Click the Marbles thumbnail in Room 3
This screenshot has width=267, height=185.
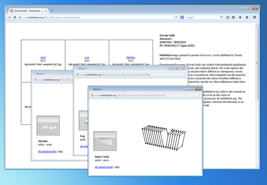tap(48, 125)
